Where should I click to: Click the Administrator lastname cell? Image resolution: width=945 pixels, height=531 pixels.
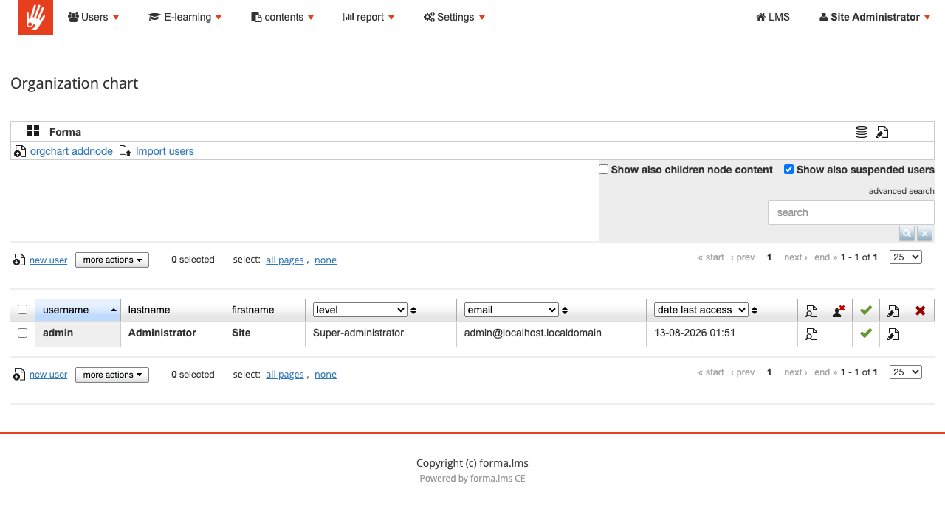[x=172, y=333]
